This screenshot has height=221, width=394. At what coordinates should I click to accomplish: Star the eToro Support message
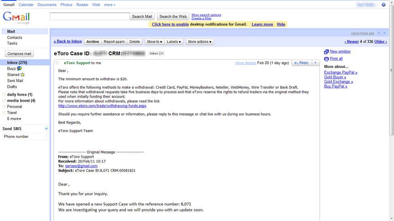(57, 63)
